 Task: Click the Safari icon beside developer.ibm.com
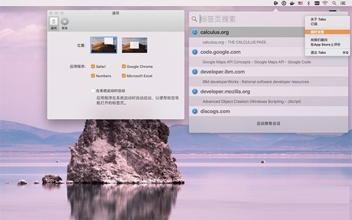coord(195,72)
